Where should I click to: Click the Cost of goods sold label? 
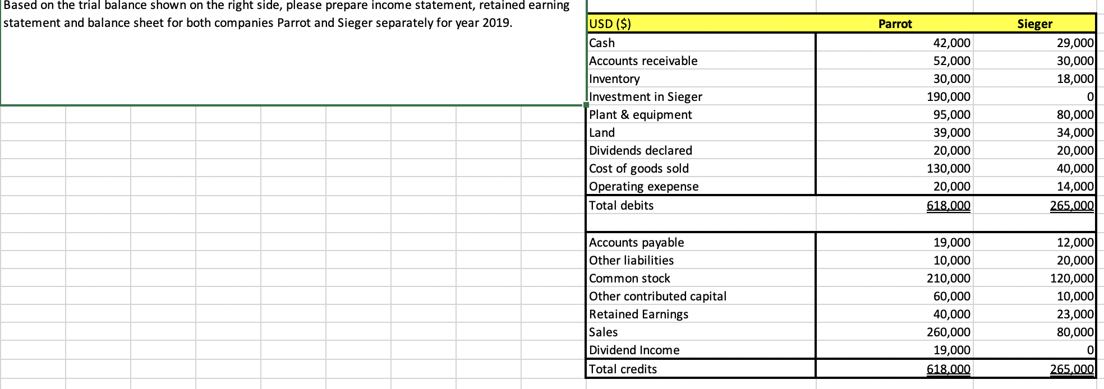click(x=639, y=168)
